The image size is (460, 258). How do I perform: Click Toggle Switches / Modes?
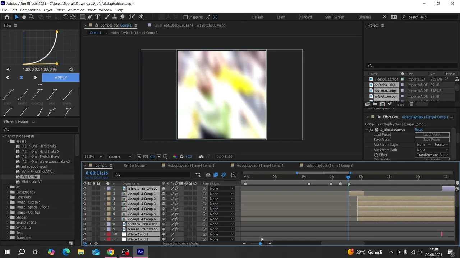pos(180,244)
